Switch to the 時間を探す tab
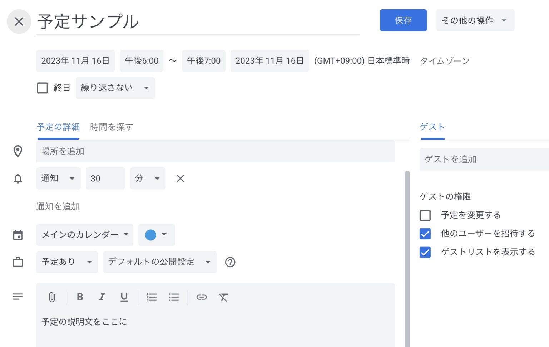549x347 pixels. point(111,127)
